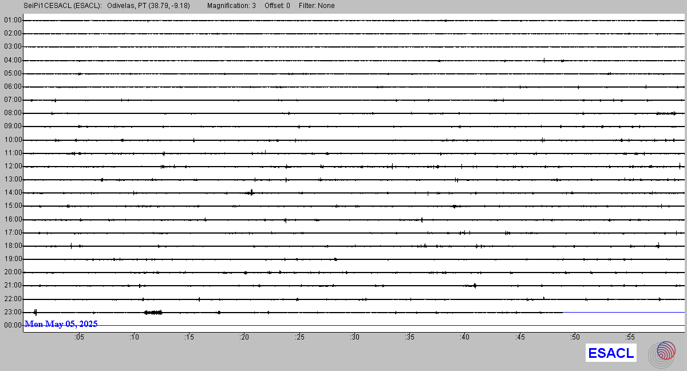Select the 03:00 hour label
The height and width of the screenshot is (371, 687).
point(13,46)
